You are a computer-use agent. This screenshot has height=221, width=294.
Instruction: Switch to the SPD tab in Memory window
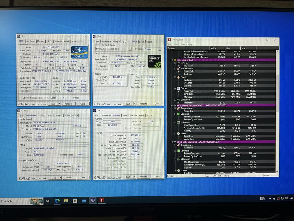point(125,115)
